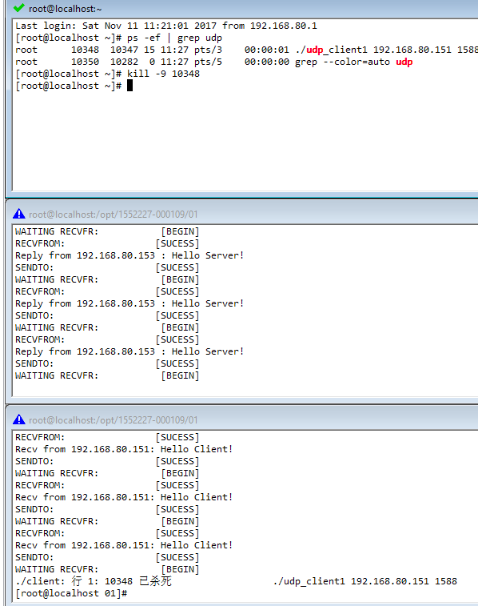Click the '[root@localhost 01]#' prompt in bottom pane
Viewport: 478px width, 606px height.
pyautogui.click(x=71, y=593)
